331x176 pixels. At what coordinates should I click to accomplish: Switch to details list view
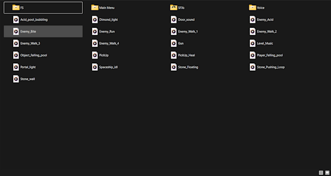click(321, 173)
